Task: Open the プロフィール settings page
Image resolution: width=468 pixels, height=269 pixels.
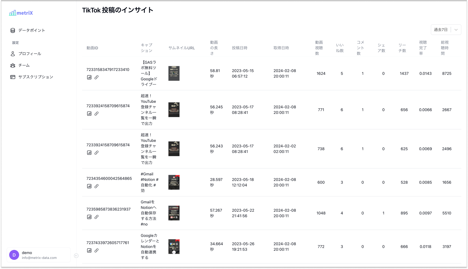Action: point(29,54)
